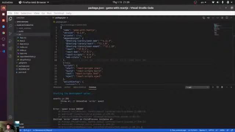Open Visual Studio Code from Ubuntu dock
This screenshot has width=235, height=132.
pyautogui.click(x=3, y=51)
